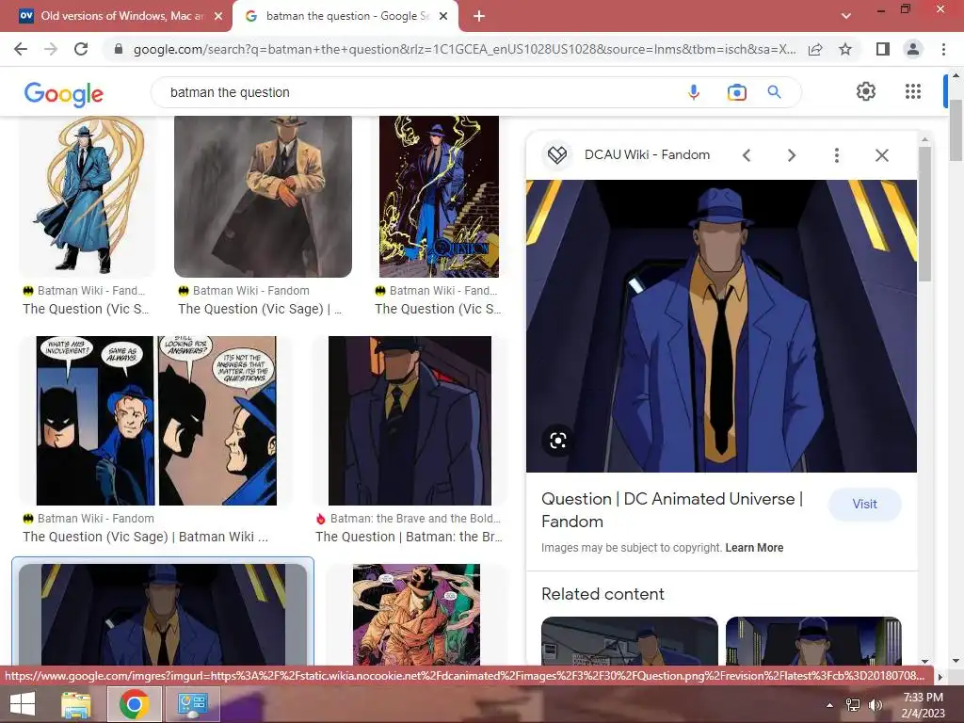Click the view site information lock icon
The image size is (964, 723).
coord(119,49)
